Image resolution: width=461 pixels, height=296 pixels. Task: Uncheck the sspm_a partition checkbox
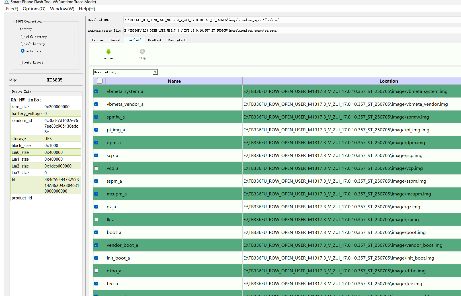[96, 181]
